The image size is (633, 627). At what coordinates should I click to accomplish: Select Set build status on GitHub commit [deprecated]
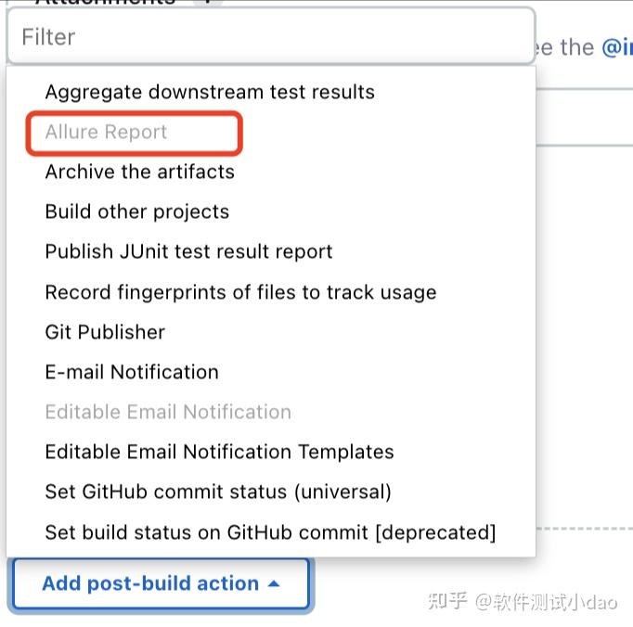pyautogui.click(x=270, y=532)
